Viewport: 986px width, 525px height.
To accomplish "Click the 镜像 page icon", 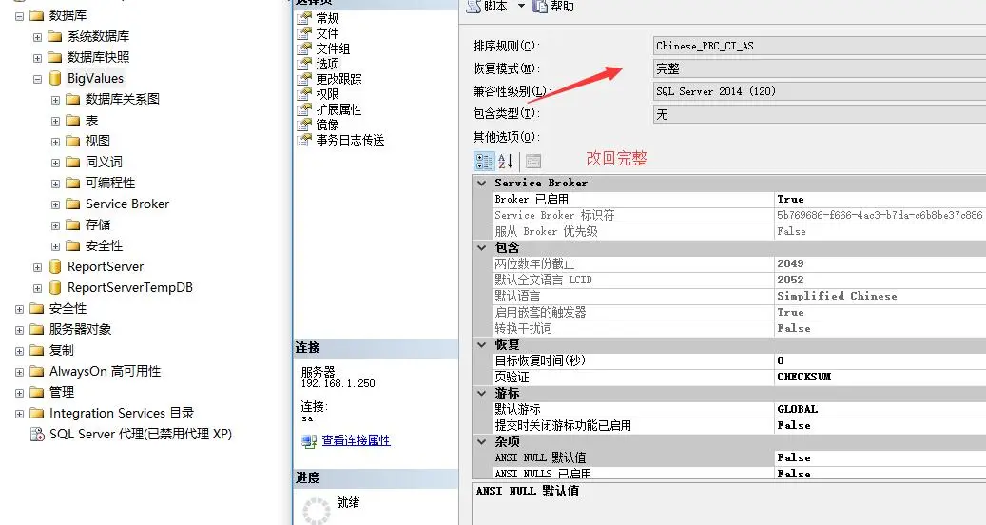I will 304,125.
